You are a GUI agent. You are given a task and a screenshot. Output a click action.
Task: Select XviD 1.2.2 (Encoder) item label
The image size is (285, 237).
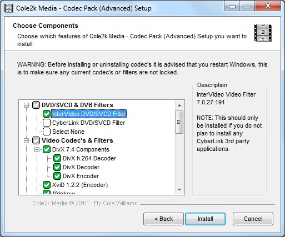80,185
